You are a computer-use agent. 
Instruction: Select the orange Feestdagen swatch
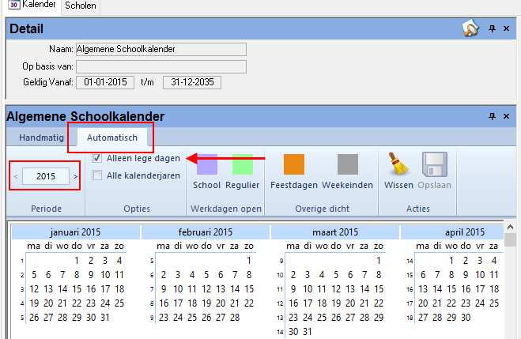[294, 164]
